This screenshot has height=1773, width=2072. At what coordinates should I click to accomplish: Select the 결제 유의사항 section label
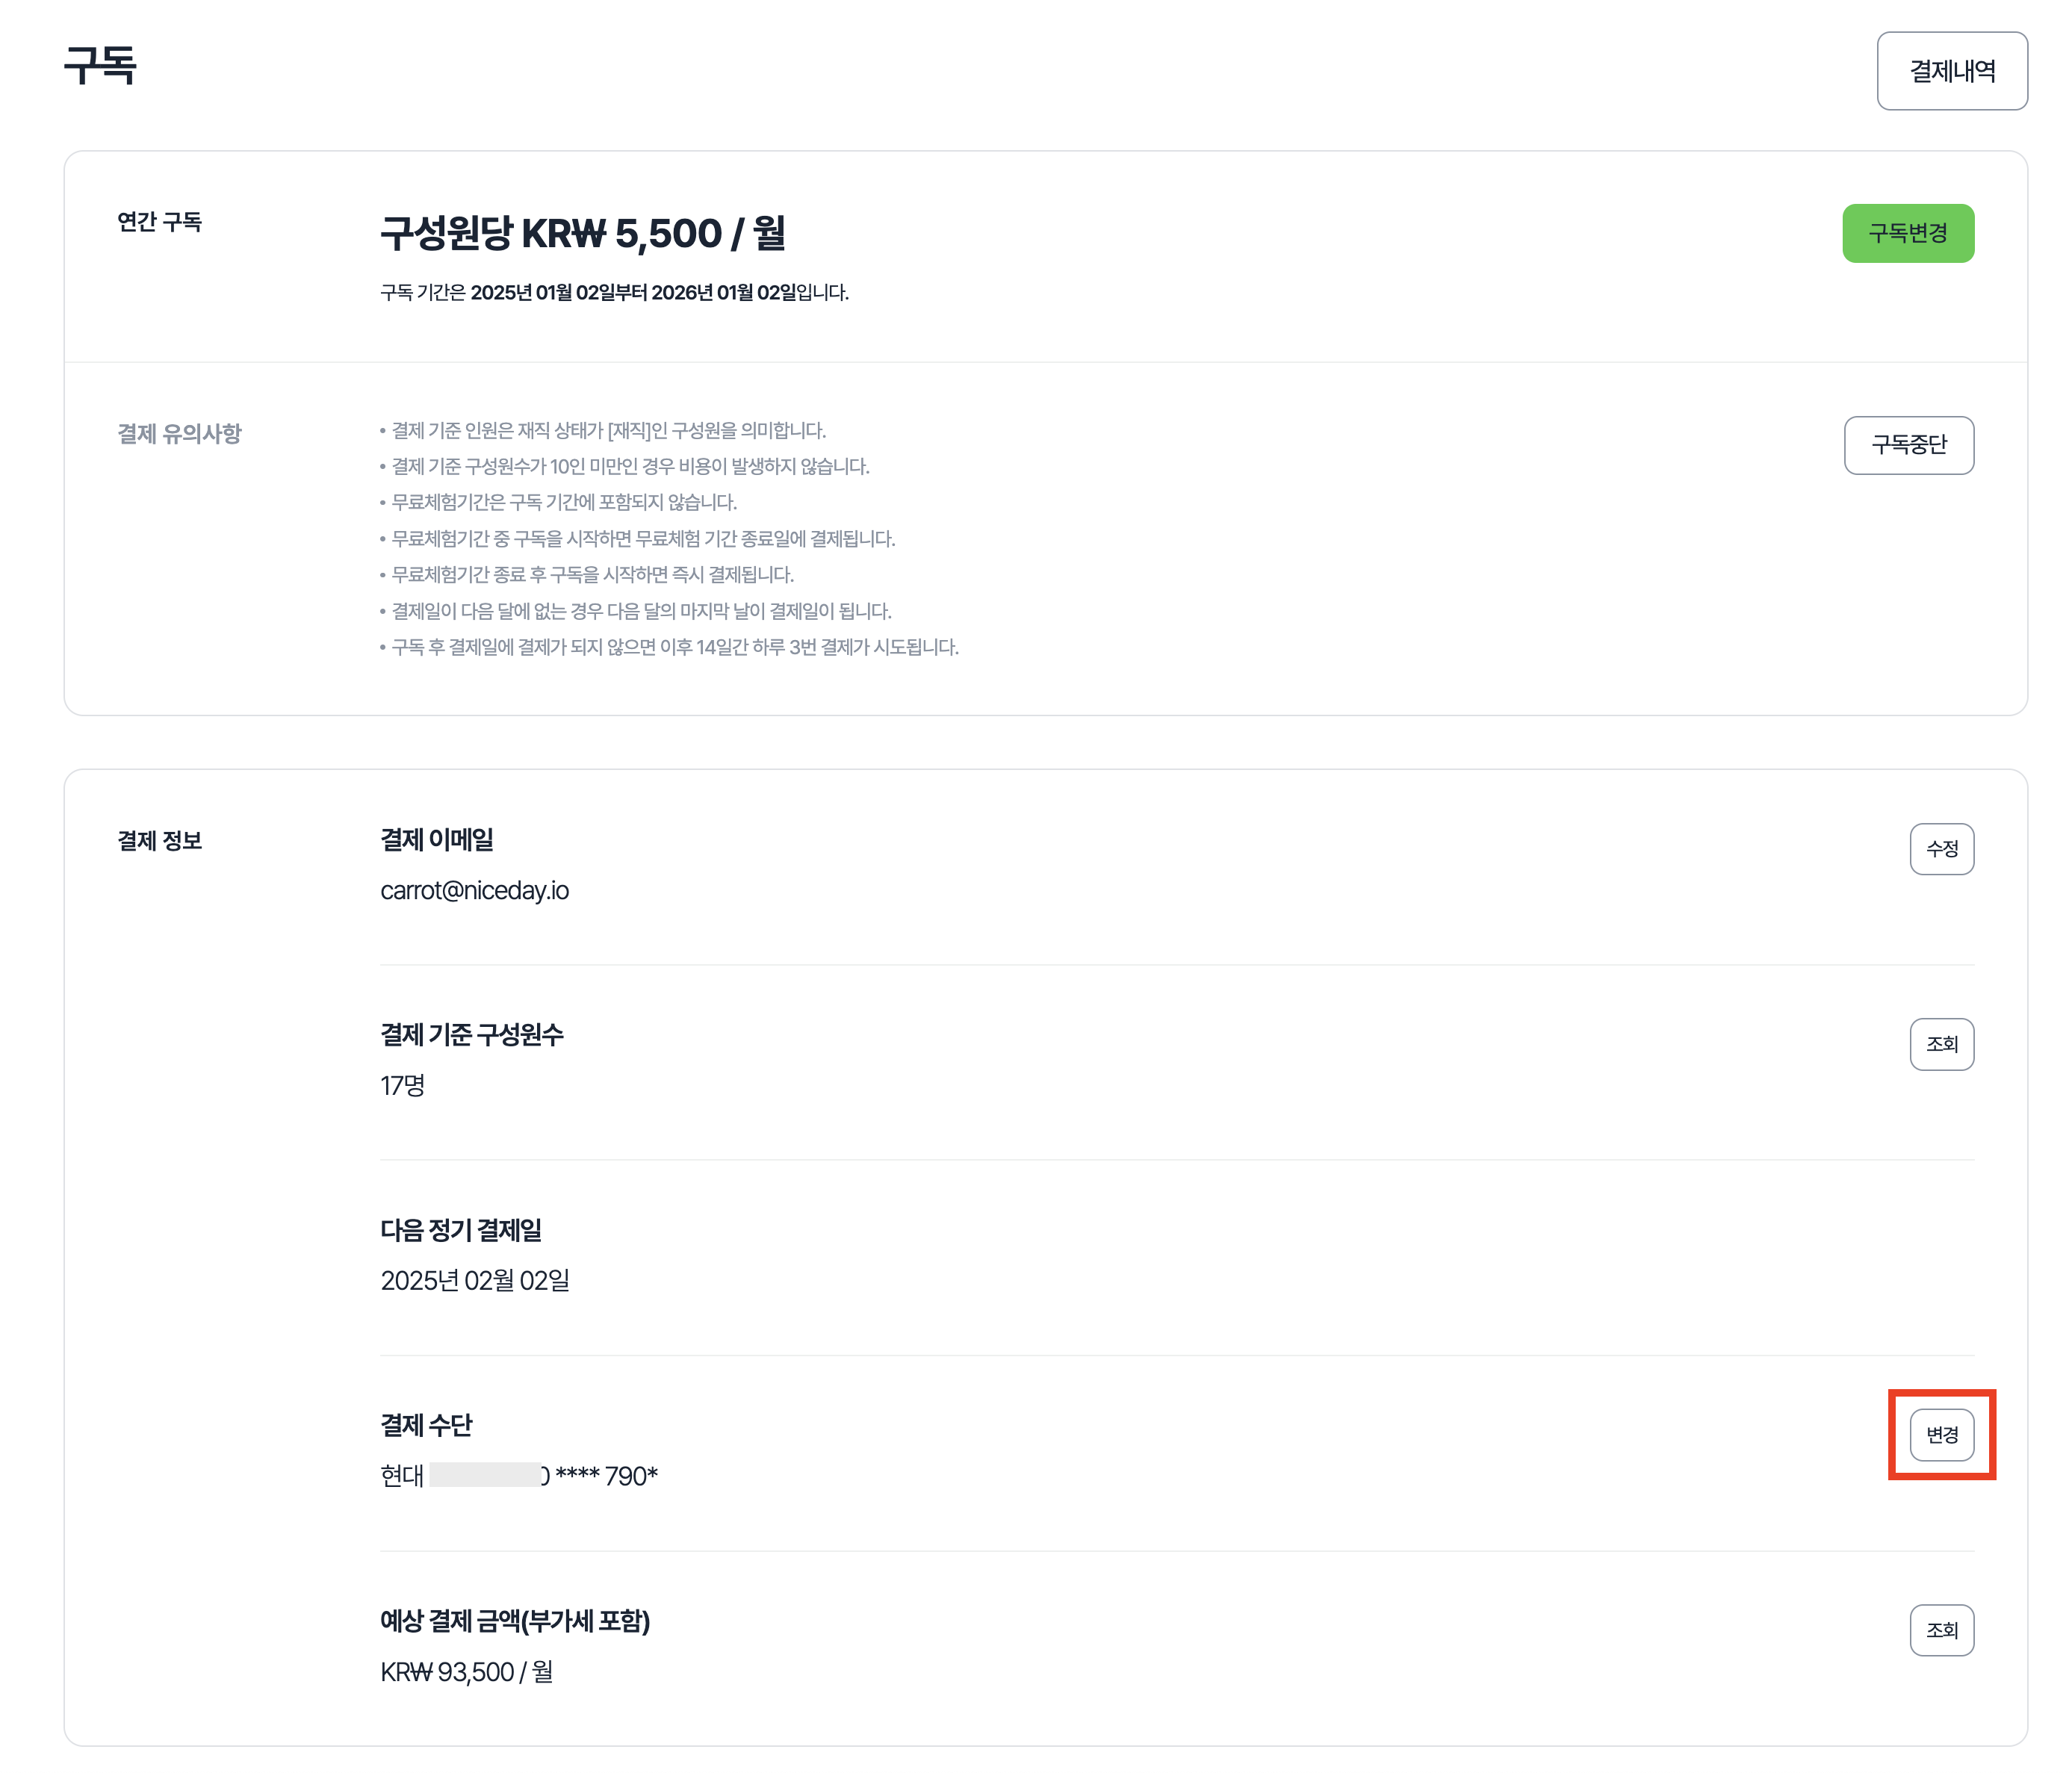pos(179,434)
